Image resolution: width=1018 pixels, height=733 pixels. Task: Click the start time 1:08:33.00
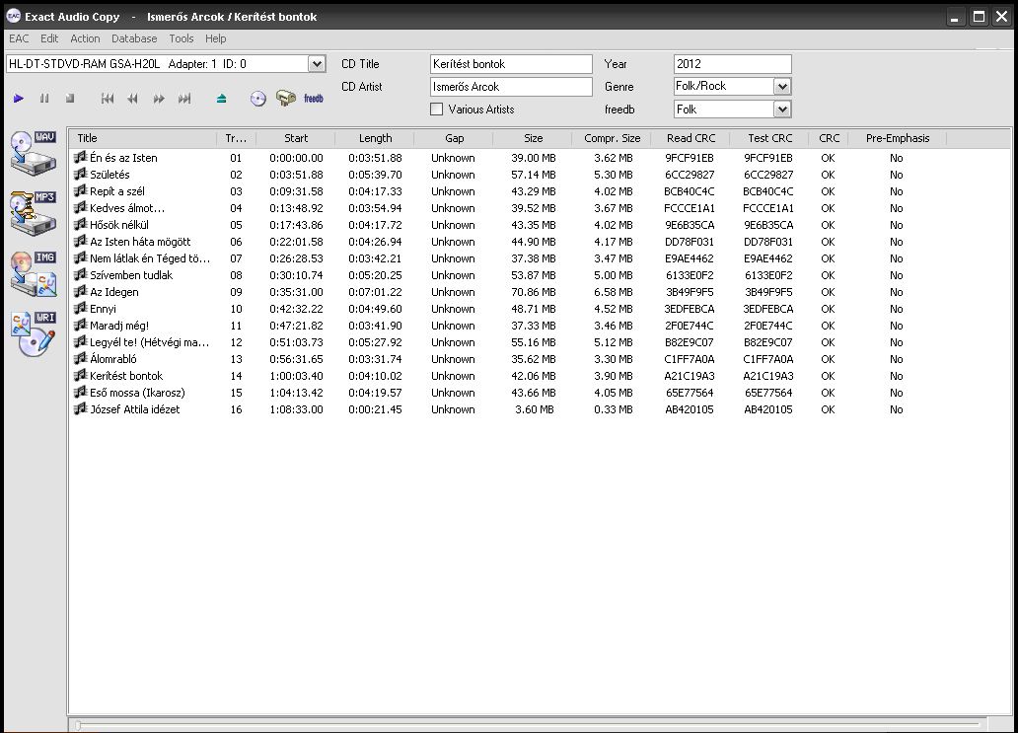[x=296, y=409]
